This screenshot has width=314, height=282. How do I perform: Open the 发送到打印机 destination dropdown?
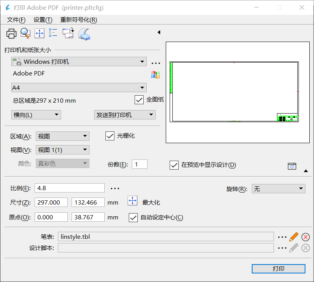click(x=125, y=115)
